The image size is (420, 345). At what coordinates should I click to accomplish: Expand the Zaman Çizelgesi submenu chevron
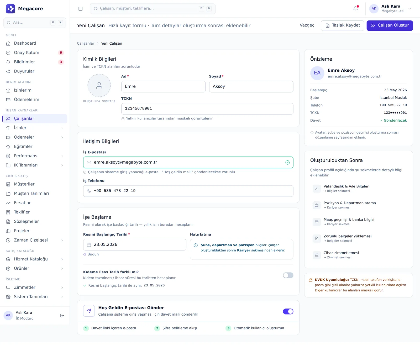[x=62, y=240]
